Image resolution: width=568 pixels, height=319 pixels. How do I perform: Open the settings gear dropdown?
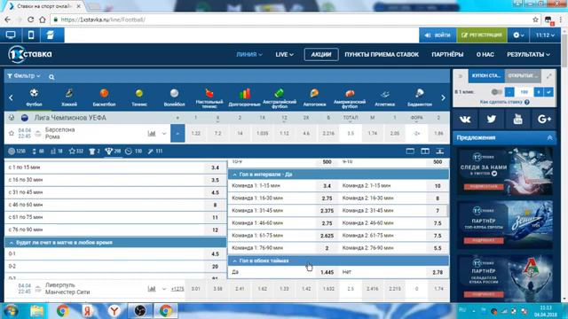[518, 35]
